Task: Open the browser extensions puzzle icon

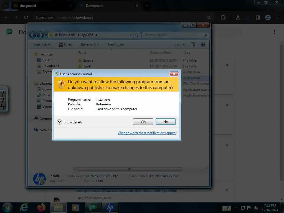Action: (223, 17)
